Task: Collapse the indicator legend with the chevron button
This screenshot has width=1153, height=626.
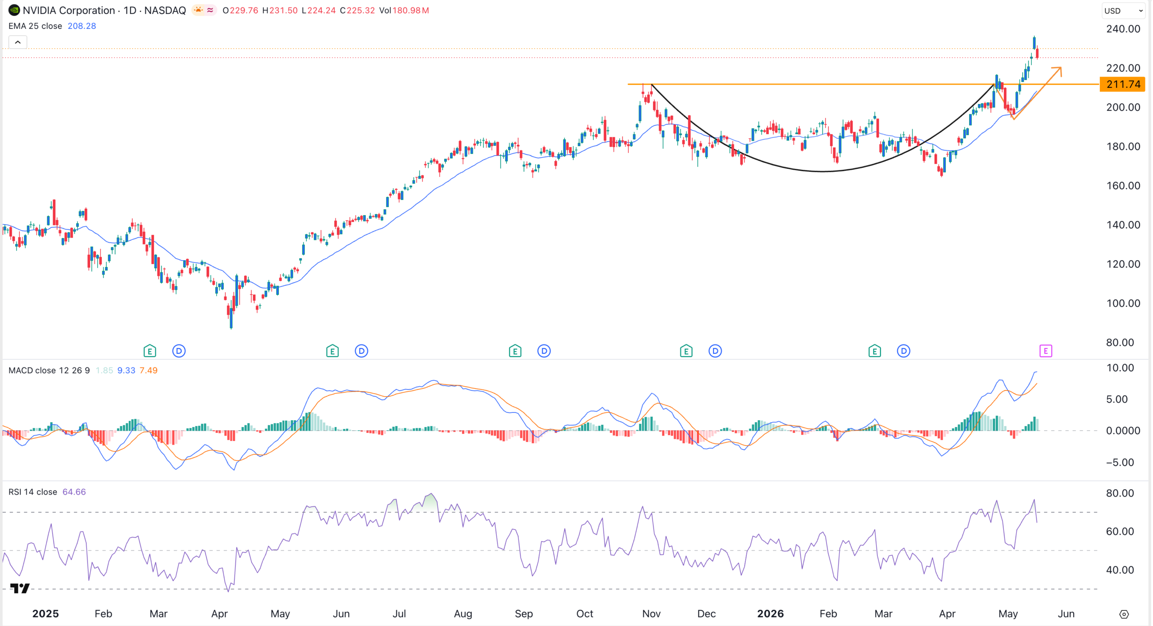Action: tap(18, 42)
